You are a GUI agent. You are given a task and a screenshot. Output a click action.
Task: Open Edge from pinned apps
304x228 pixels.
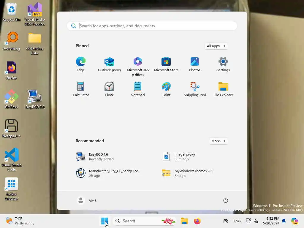(81, 64)
